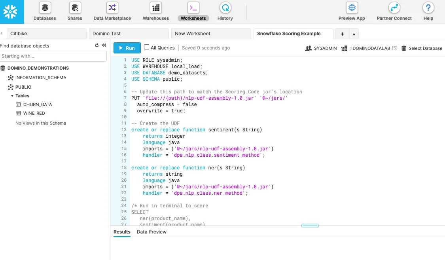Run the current query
The height and width of the screenshot is (260, 445).
point(127,48)
